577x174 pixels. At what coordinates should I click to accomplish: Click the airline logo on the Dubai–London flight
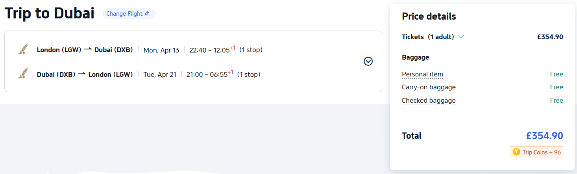coord(23,74)
